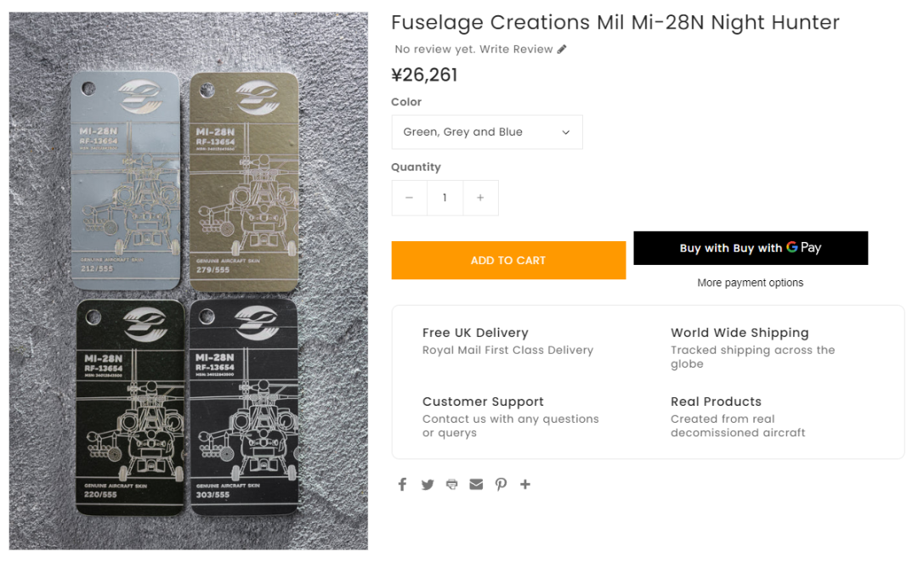Open More payment options link
The height and width of the screenshot is (562, 918).
coord(750,283)
